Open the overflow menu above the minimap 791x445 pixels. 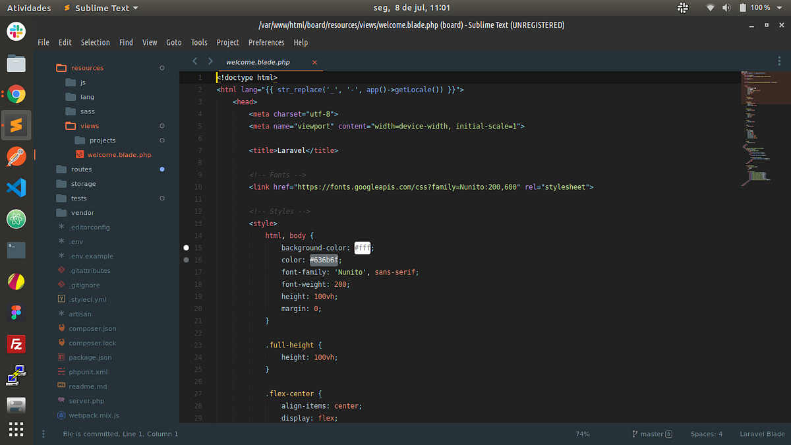(x=779, y=61)
